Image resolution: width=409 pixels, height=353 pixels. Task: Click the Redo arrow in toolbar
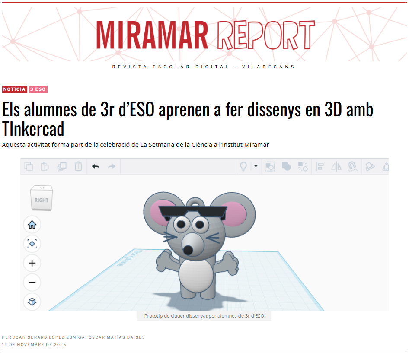click(x=112, y=166)
